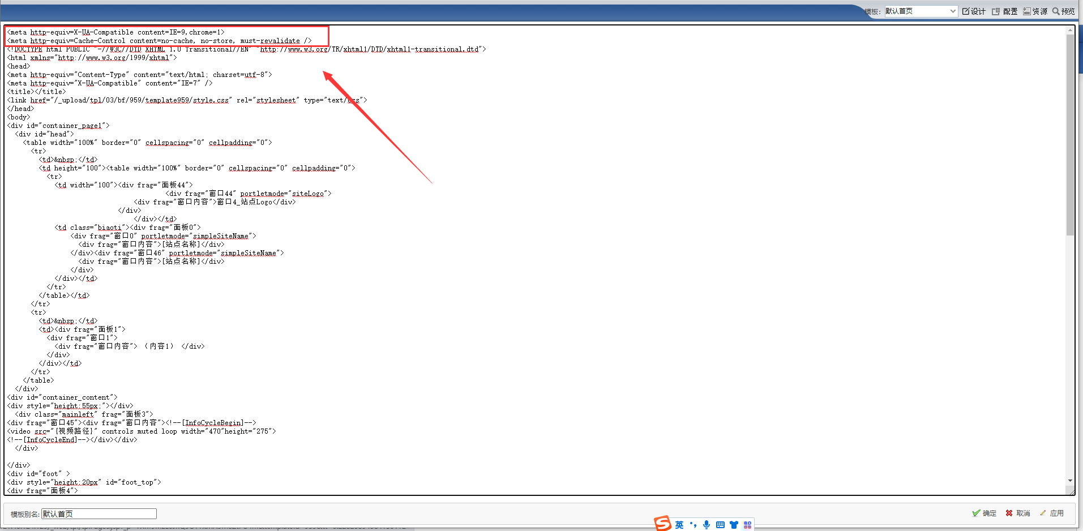Click the Sogou input method logo
1083x531 pixels.
(662, 524)
